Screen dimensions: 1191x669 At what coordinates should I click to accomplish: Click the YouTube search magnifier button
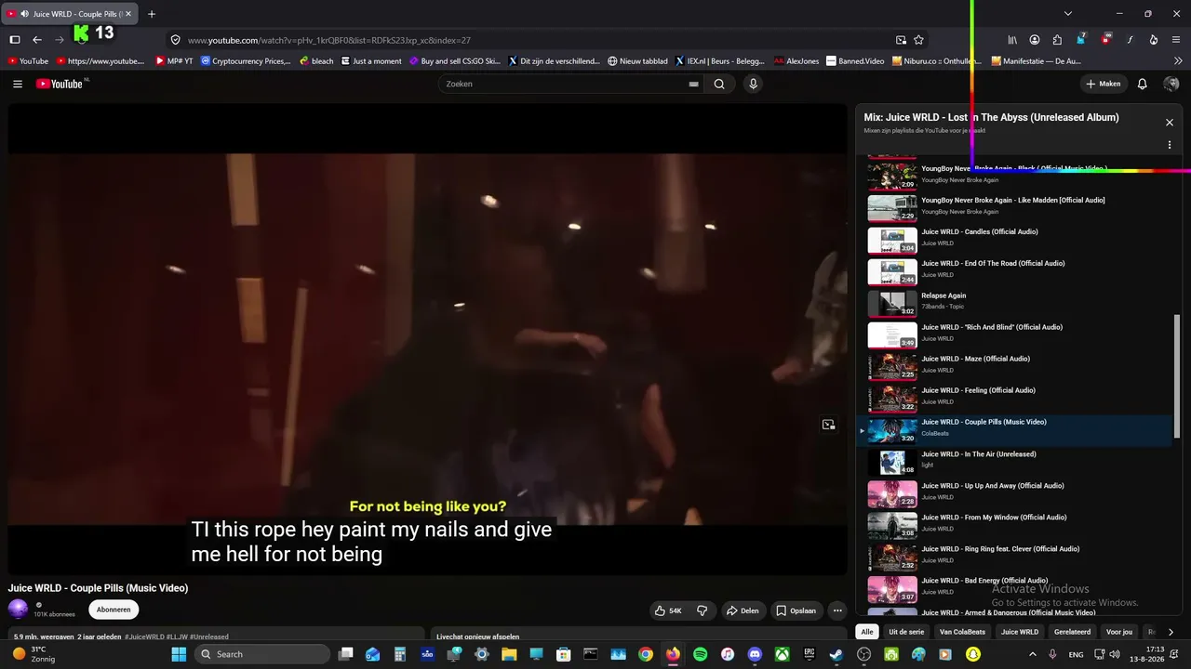719,84
